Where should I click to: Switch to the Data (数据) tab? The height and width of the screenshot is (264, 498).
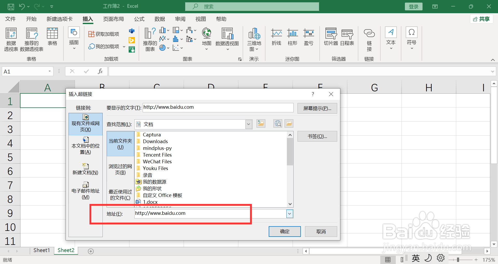(160, 19)
